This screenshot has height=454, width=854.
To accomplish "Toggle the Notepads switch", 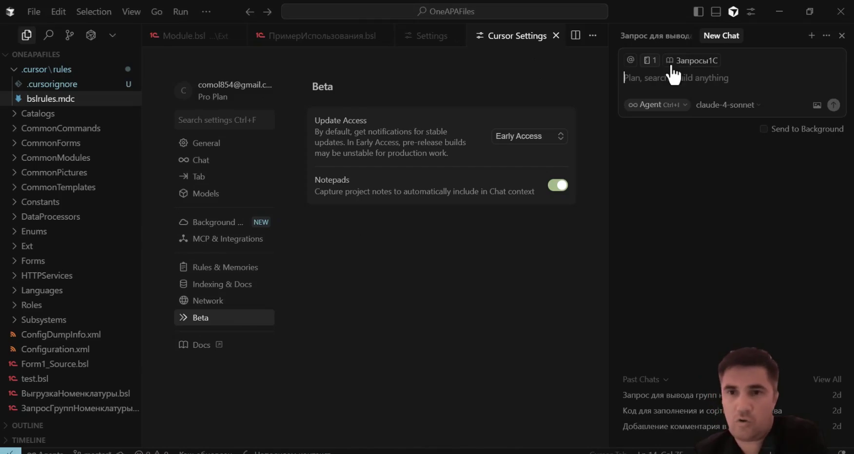I will point(558,185).
